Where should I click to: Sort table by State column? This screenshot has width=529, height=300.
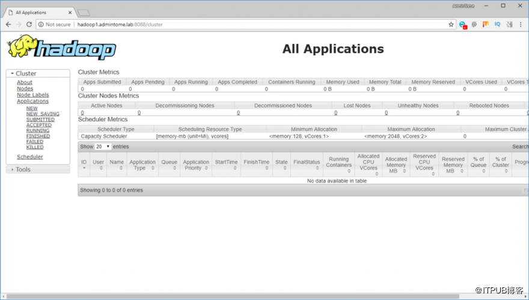[281, 165]
